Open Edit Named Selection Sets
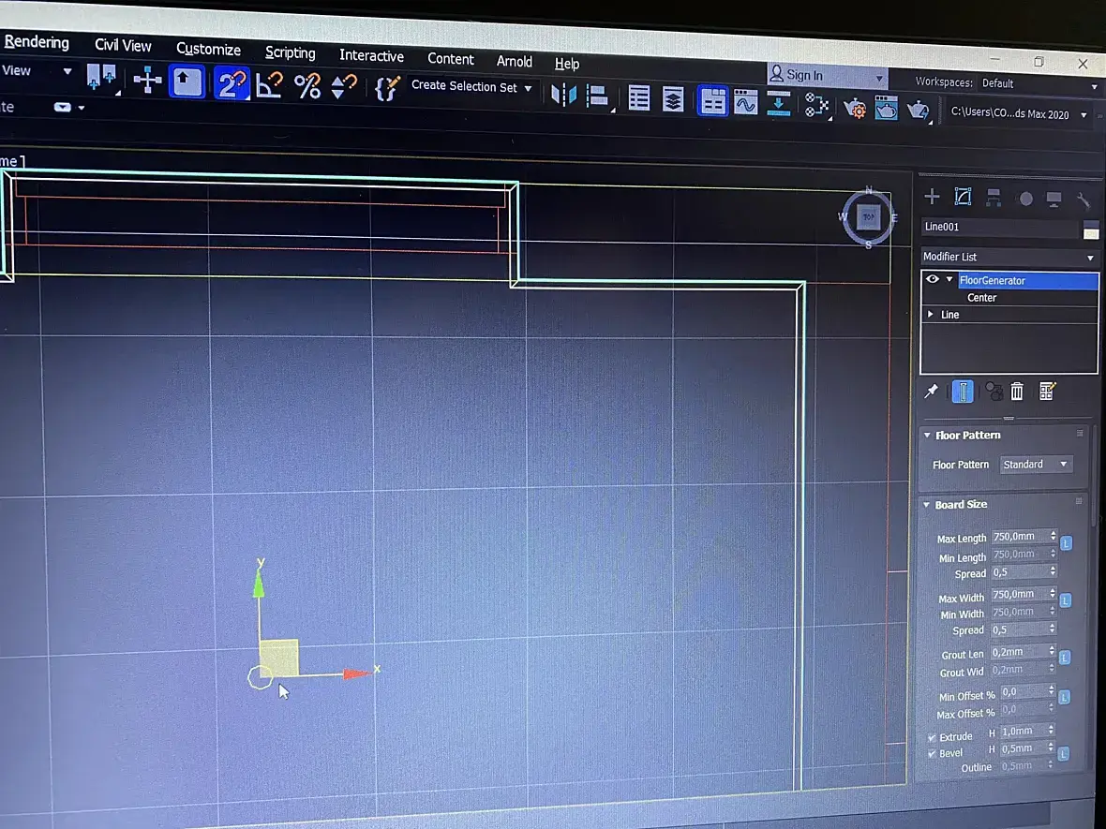 (x=387, y=89)
